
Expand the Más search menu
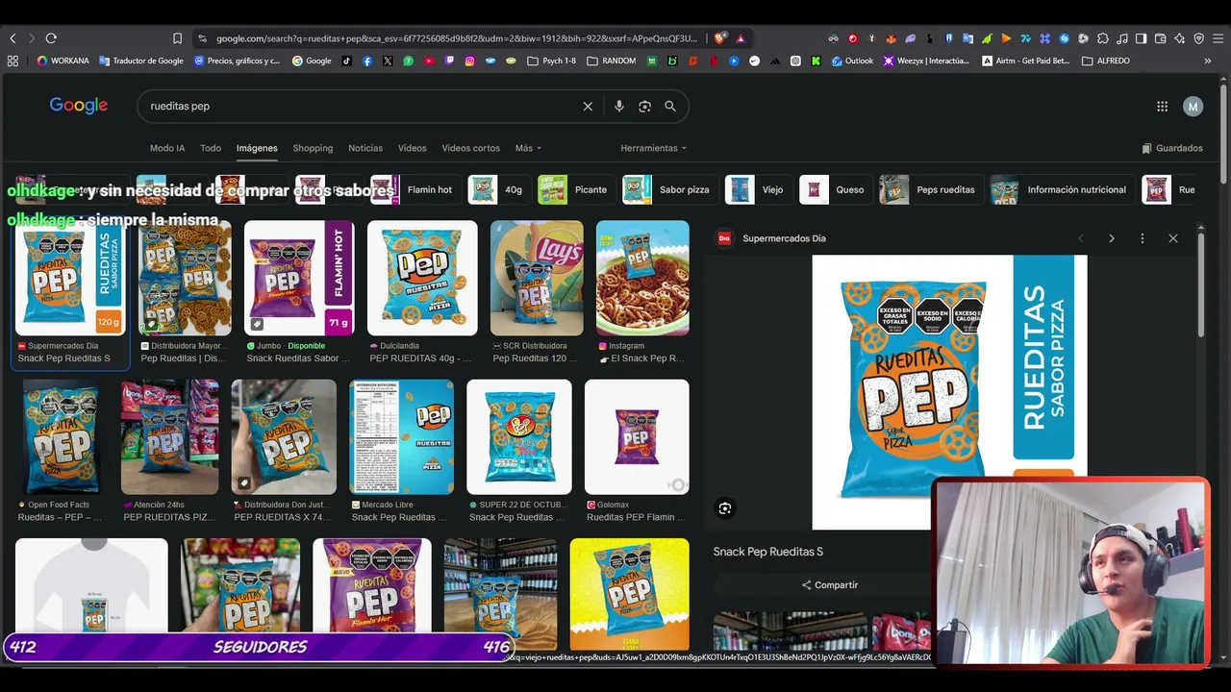coord(528,148)
